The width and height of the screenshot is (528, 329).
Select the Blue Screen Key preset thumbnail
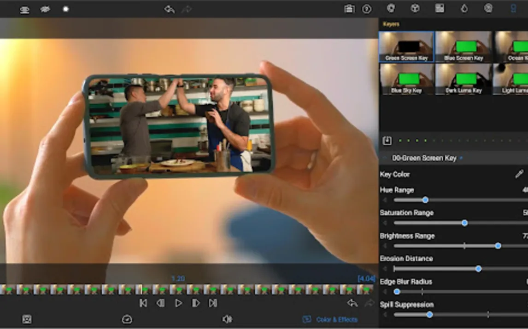click(463, 47)
